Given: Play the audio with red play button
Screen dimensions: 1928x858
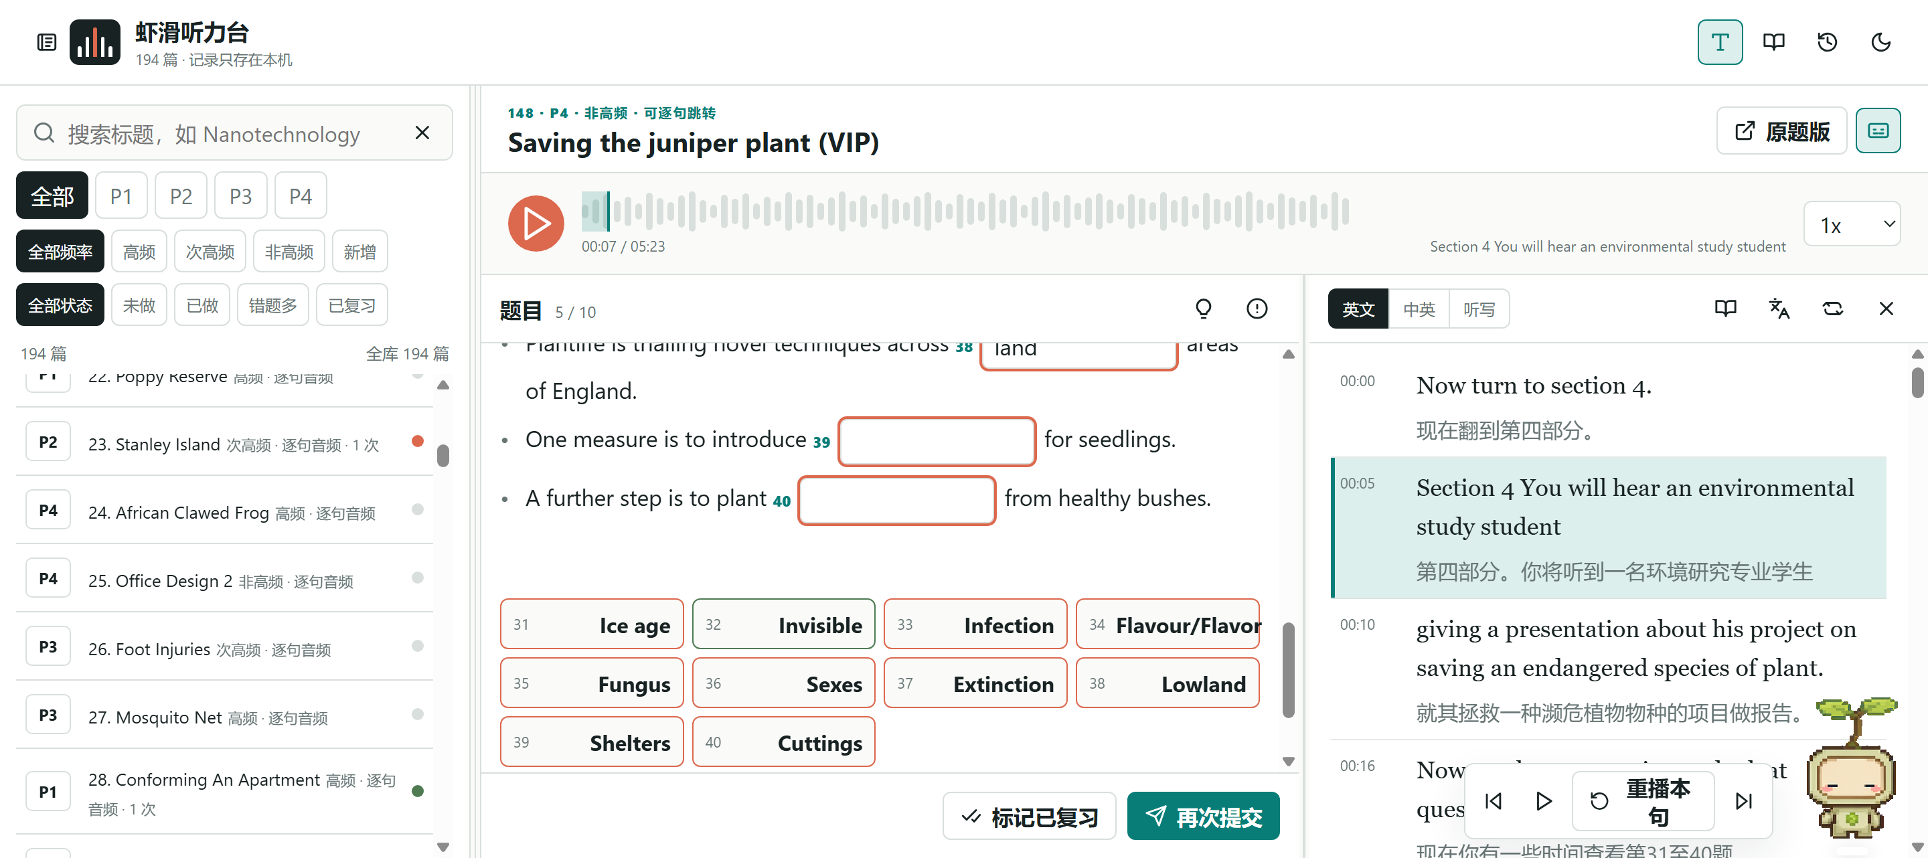Looking at the screenshot, I should tap(536, 223).
